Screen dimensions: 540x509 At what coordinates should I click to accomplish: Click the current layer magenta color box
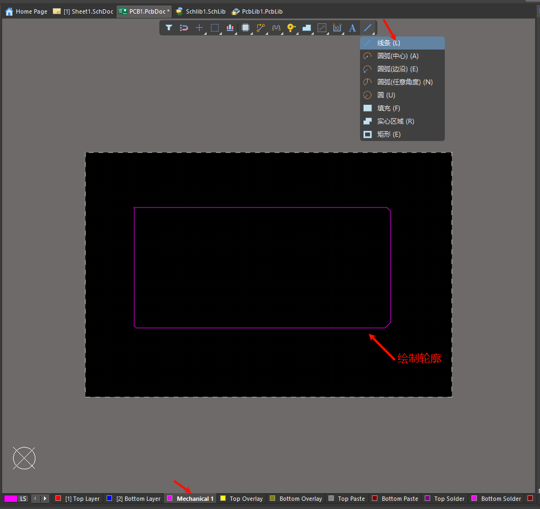[11, 499]
